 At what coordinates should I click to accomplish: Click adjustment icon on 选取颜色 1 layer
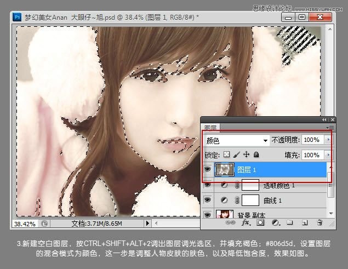pyautogui.click(x=224, y=185)
